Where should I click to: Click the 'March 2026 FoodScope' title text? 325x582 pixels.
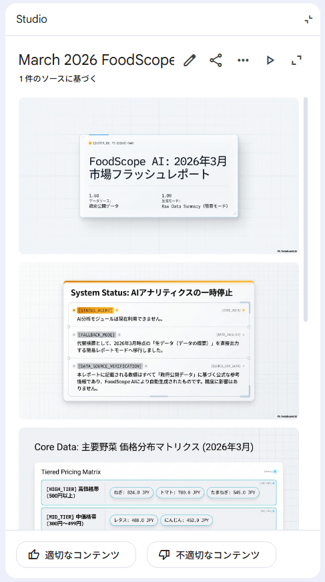pos(96,60)
